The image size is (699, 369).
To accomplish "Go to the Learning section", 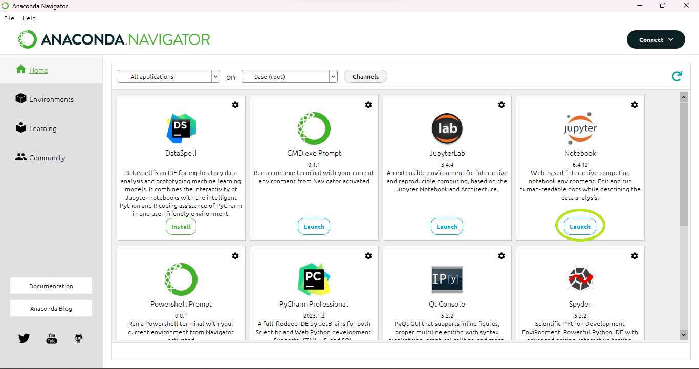I will 42,128.
